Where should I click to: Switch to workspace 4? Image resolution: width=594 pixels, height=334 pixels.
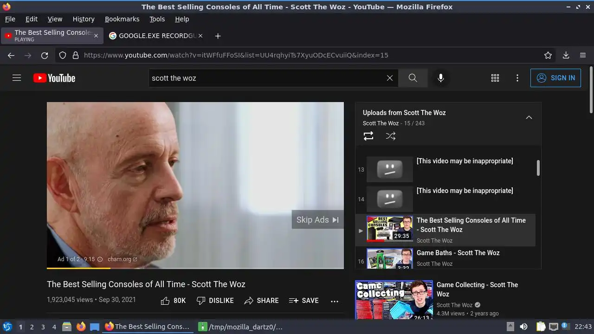pyautogui.click(x=54, y=327)
